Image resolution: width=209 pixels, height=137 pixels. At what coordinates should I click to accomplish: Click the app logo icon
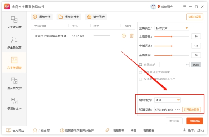(x=7, y=7)
